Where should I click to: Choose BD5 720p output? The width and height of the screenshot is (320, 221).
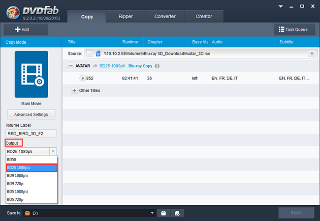click(x=32, y=199)
